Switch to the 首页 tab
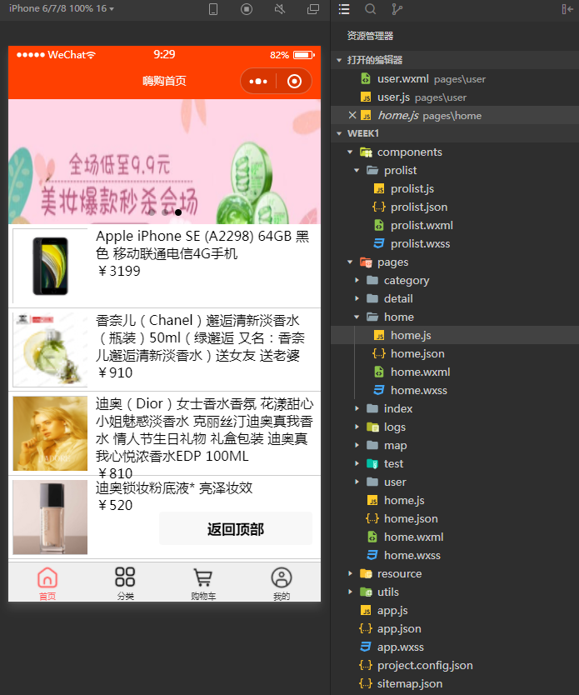This screenshot has height=695, width=579. click(x=47, y=583)
